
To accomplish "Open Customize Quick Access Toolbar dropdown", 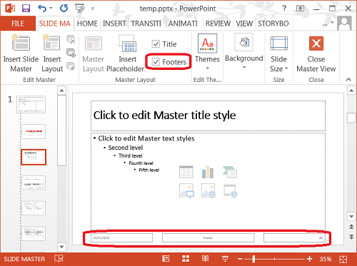I will click(x=93, y=9).
